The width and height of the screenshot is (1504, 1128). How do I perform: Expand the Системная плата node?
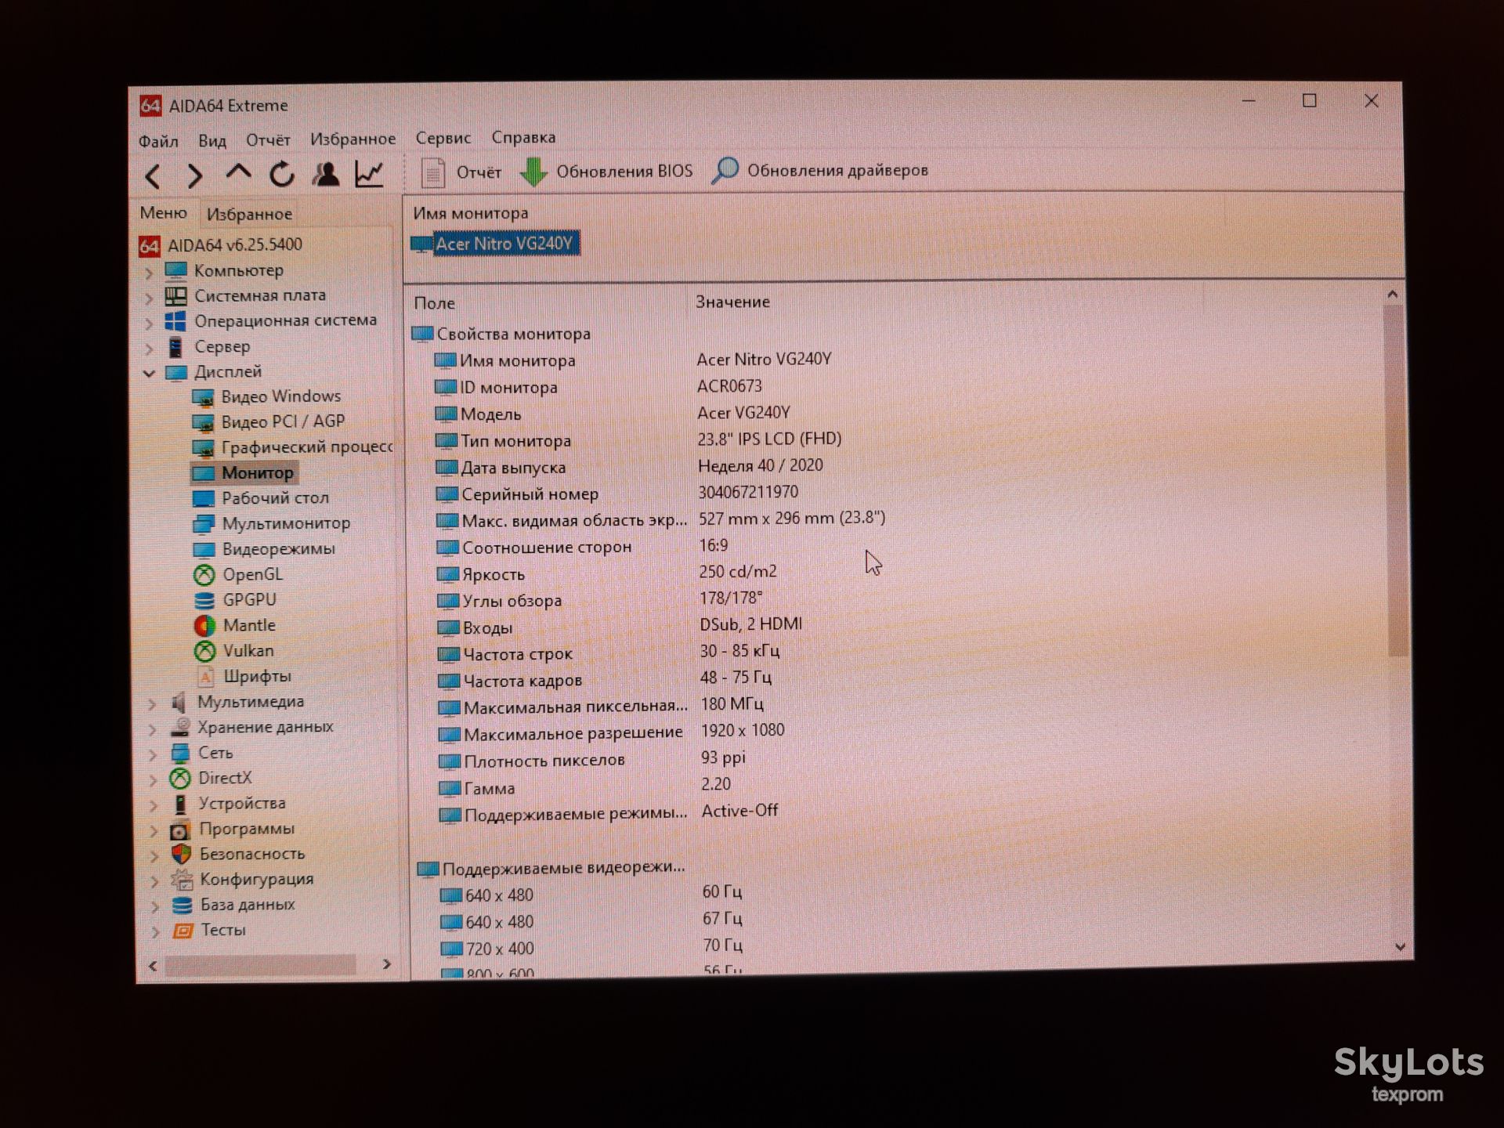click(x=148, y=298)
